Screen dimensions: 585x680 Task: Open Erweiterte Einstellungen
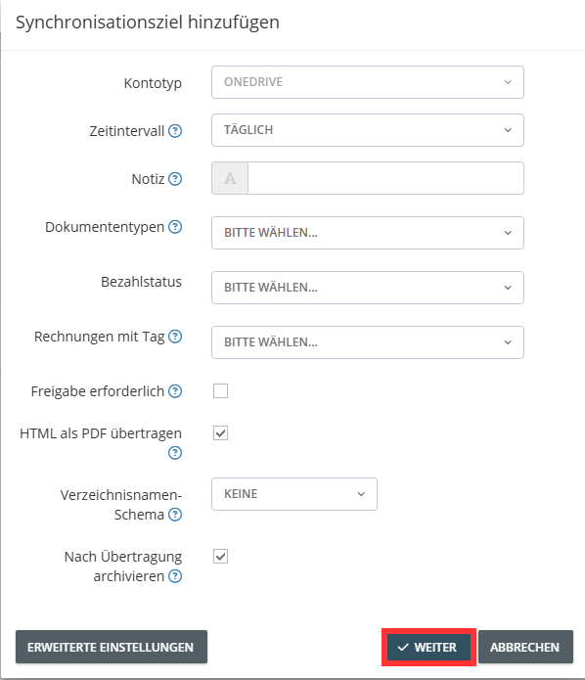pyautogui.click(x=111, y=647)
